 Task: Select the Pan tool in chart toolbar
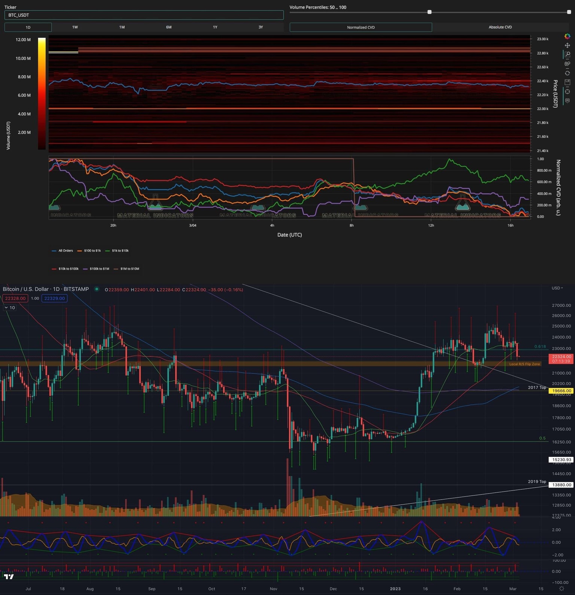[567, 45]
